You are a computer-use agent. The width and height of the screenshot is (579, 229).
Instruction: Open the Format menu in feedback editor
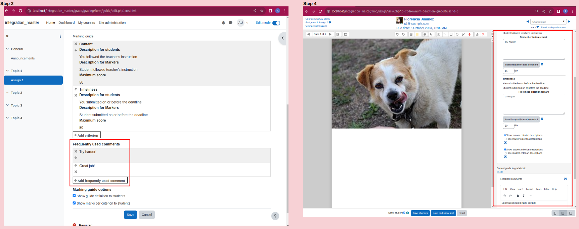click(530, 189)
